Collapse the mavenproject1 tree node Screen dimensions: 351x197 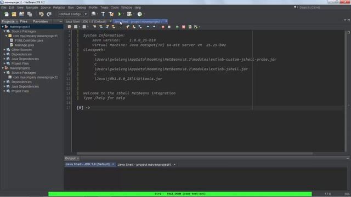3,27
